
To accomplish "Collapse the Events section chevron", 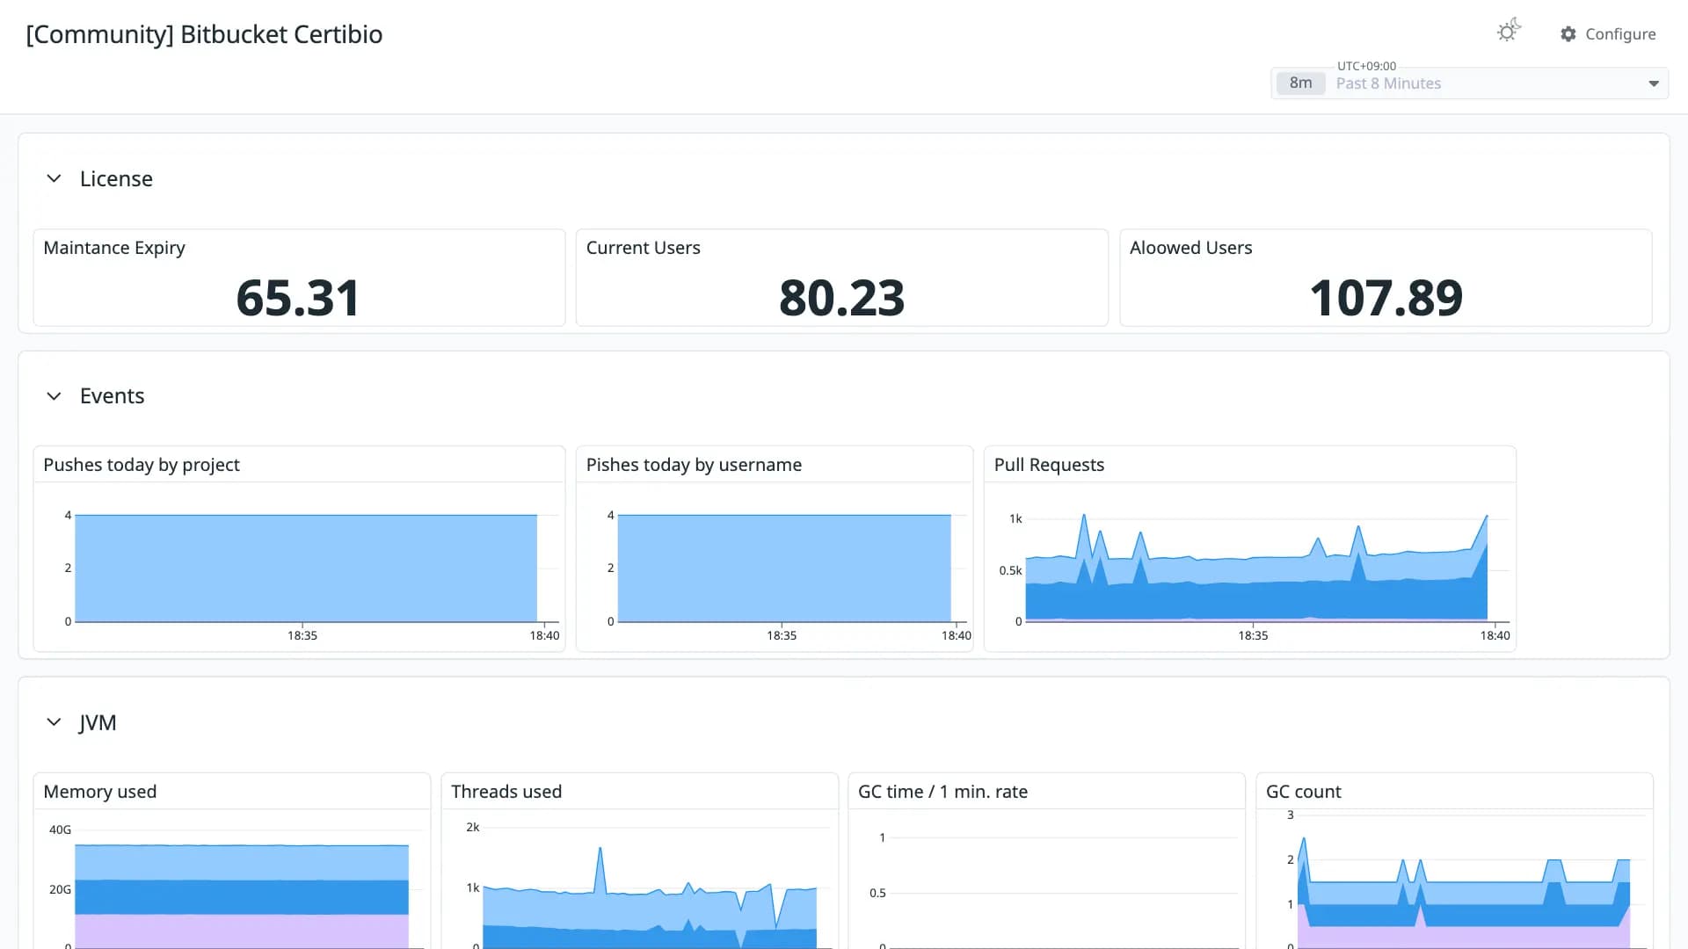I will coord(54,396).
